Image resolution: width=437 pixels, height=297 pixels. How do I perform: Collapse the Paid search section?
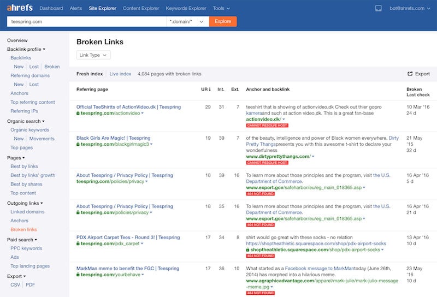(x=22, y=240)
